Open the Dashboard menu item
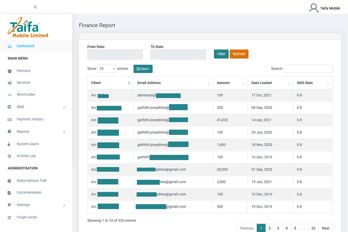The image size is (348, 232). point(26,46)
